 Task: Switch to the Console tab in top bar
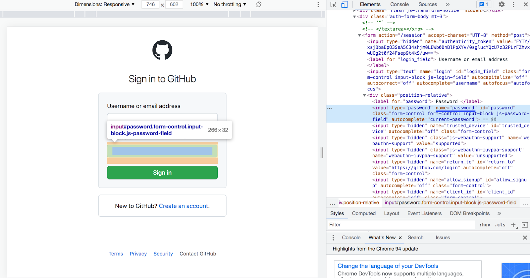point(399,4)
